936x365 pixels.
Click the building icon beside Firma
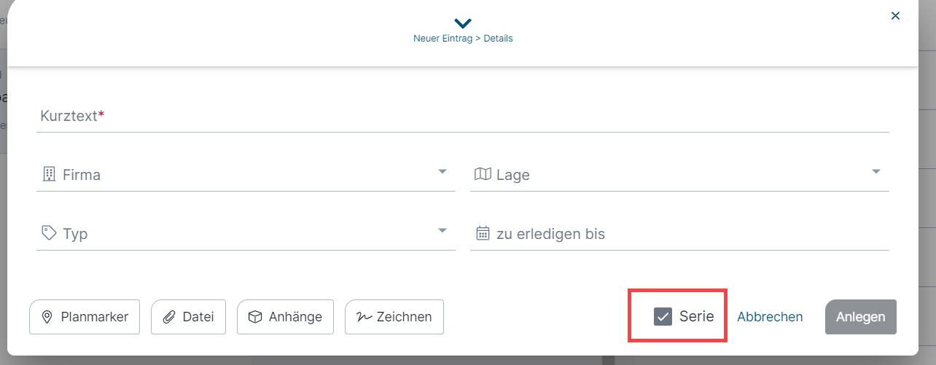(49, 174)
